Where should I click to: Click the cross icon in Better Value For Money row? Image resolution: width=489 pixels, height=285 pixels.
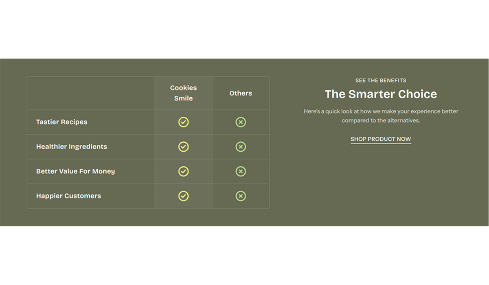point(241,171)
